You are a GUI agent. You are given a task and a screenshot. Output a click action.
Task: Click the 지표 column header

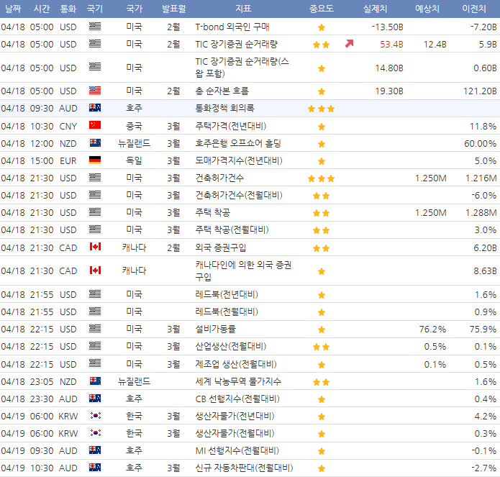pos(243,9)
